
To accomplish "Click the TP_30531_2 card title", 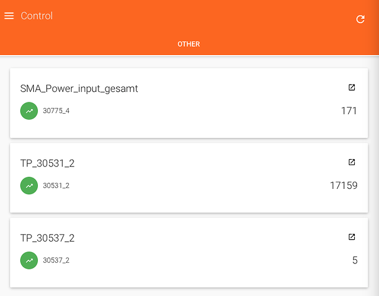I will coord(47,163).
